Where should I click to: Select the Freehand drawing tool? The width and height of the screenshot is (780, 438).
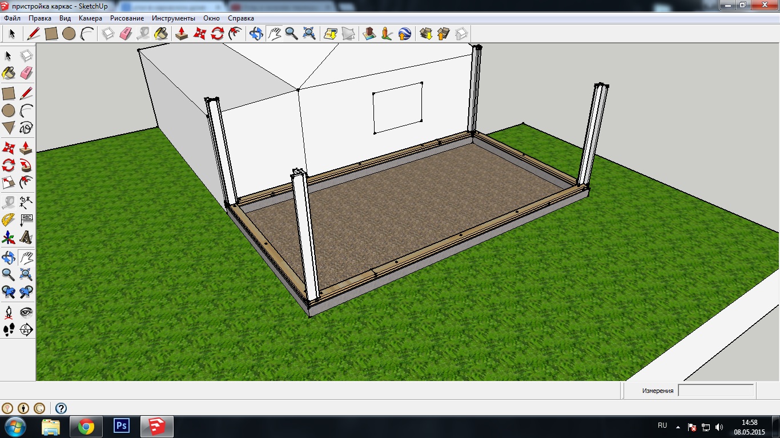click(26, 127)
